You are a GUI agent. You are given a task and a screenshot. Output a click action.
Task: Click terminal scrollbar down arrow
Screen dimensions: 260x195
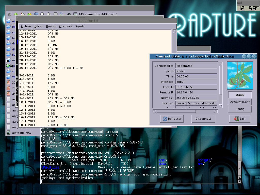(x=240, y=182)
